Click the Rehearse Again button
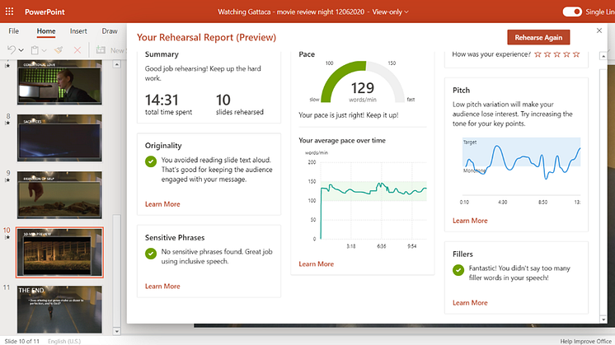The height and width of the screenshot is (345, 615). (538, 37)
